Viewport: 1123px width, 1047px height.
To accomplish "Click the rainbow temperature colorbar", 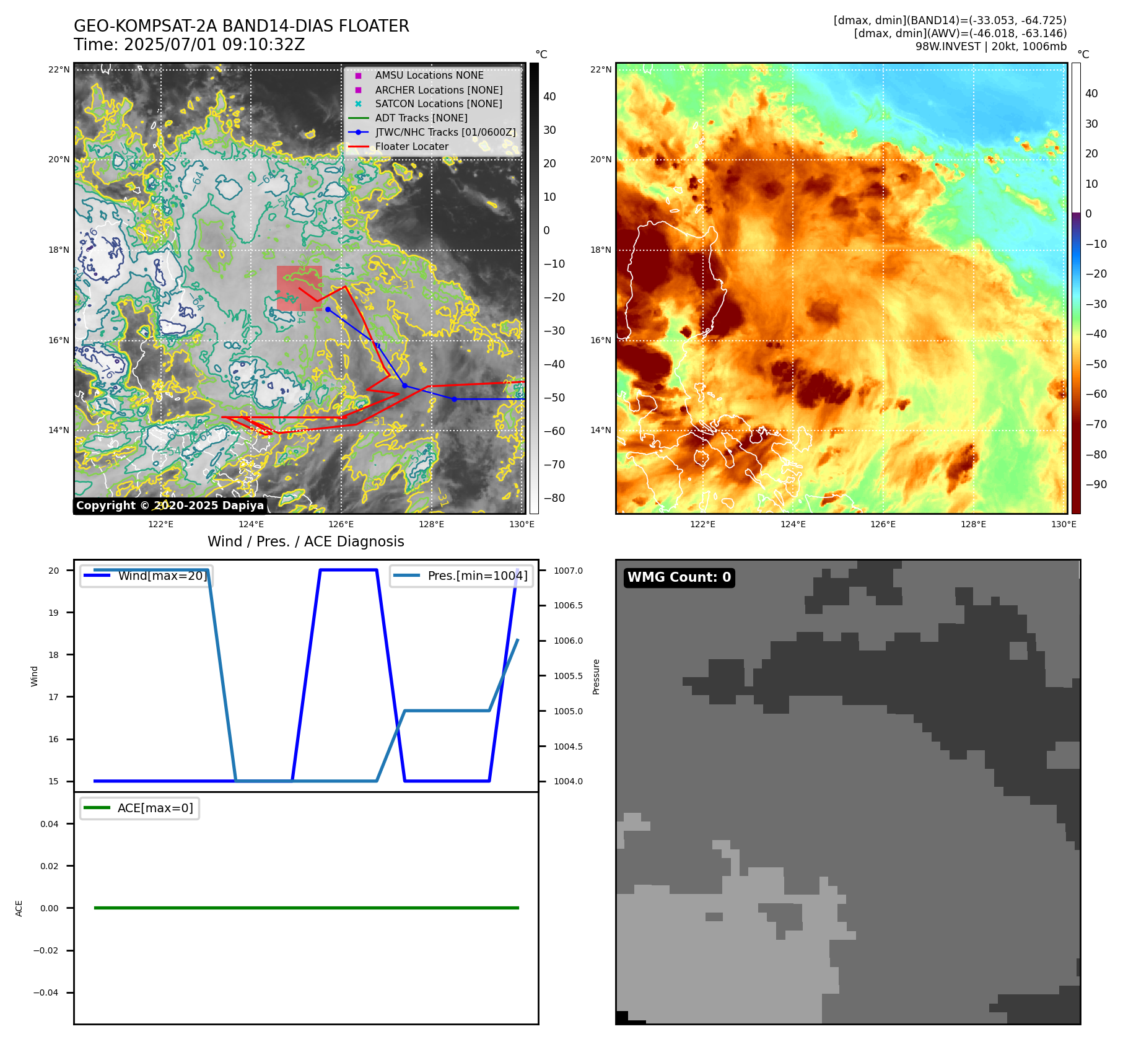I will pos(1076,288).
